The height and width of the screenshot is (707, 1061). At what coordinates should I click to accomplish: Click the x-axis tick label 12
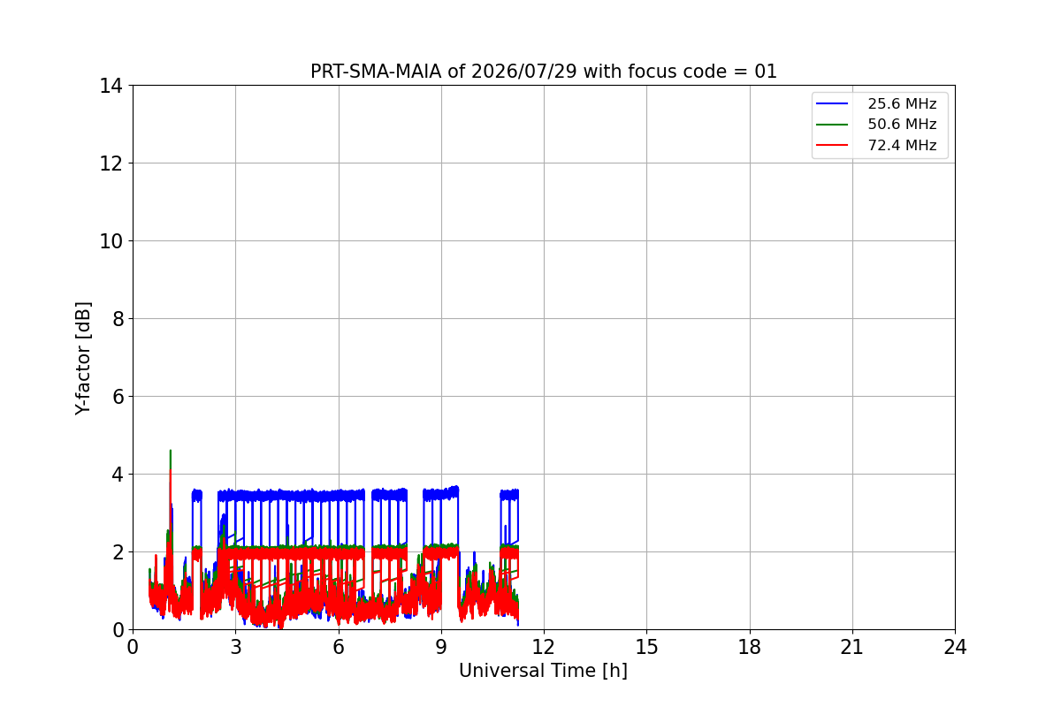(544, 647)
